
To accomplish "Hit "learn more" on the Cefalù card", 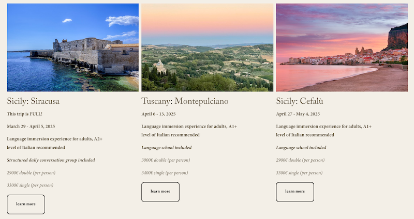I will pyautogui.click(x=295, y=192).
